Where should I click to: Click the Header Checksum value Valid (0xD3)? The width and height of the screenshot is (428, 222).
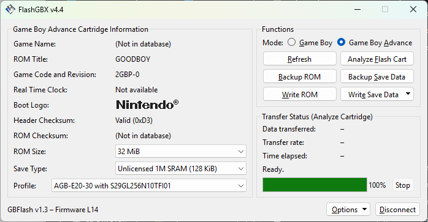point(134,120)
